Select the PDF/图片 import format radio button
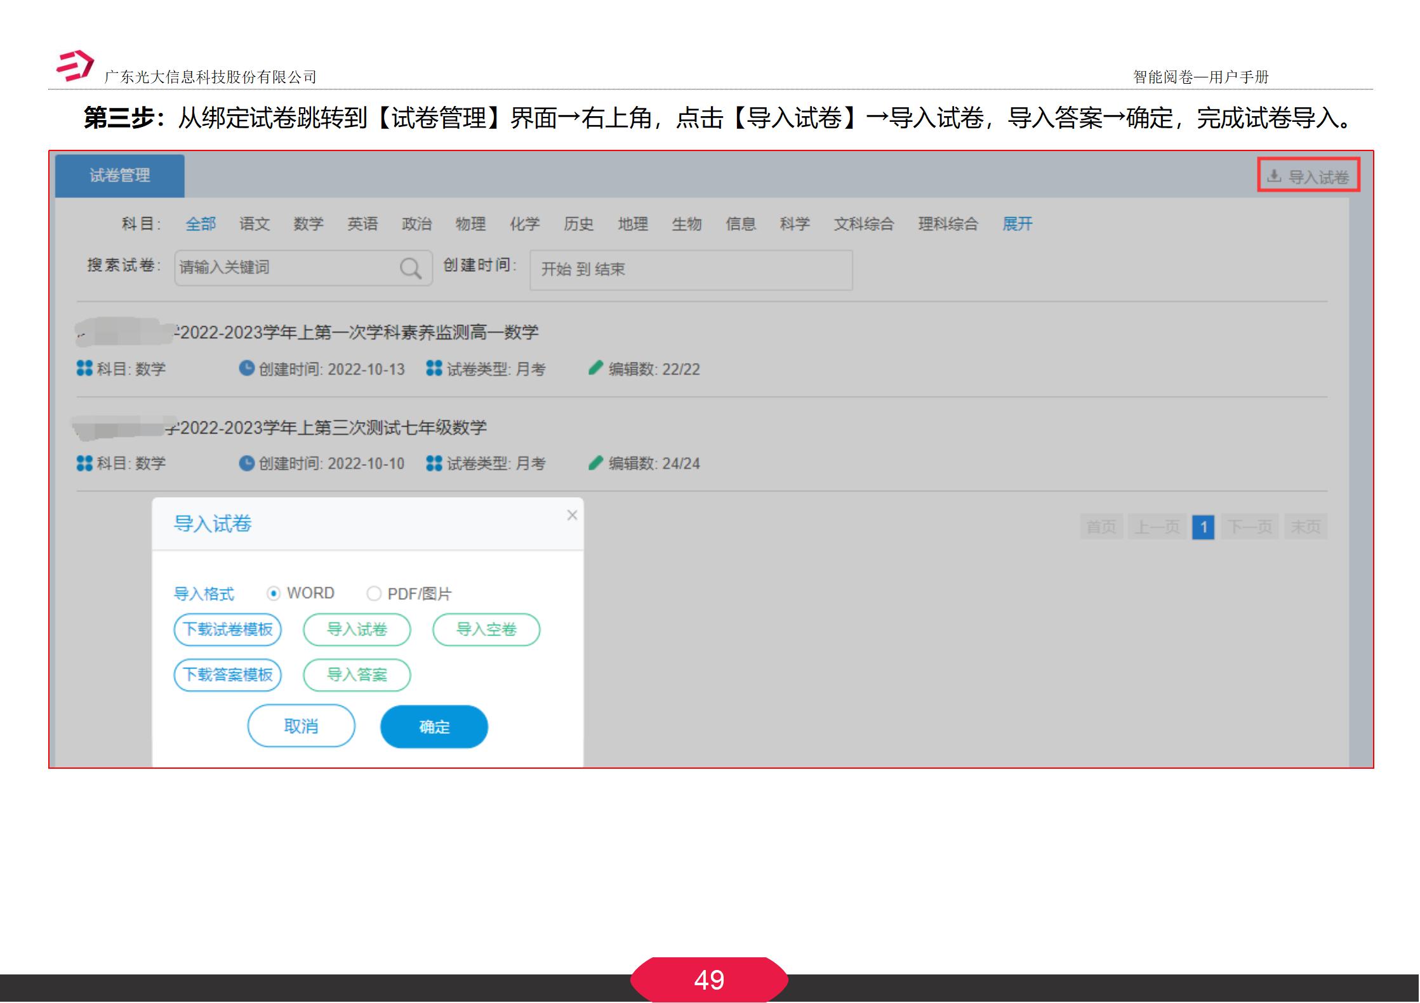Screen dimensions: 1420x1003 pos(373,594)
